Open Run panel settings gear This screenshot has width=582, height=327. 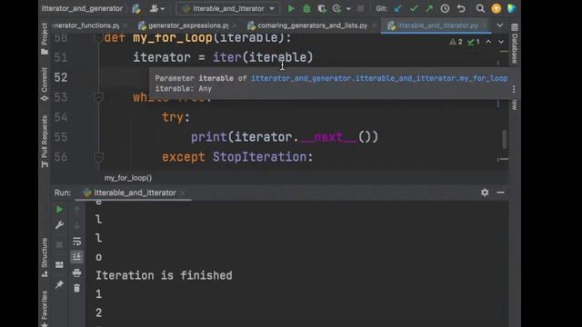[x=485, y=193]
